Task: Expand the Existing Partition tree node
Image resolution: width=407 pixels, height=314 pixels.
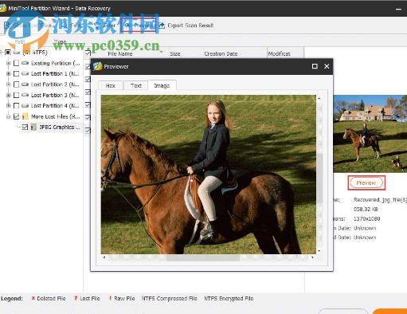Action: pos(8,63)
